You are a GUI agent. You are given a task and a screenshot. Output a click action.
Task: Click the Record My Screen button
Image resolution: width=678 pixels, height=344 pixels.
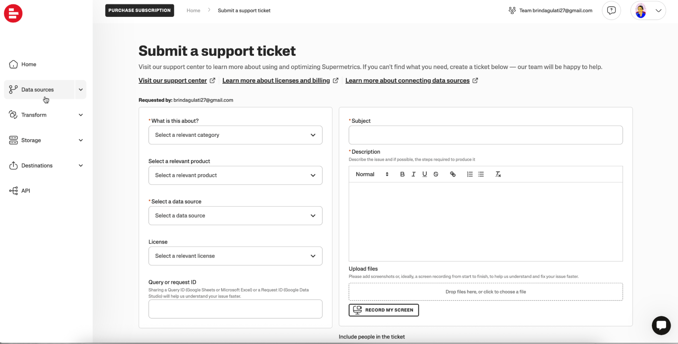tap(384, 310)
